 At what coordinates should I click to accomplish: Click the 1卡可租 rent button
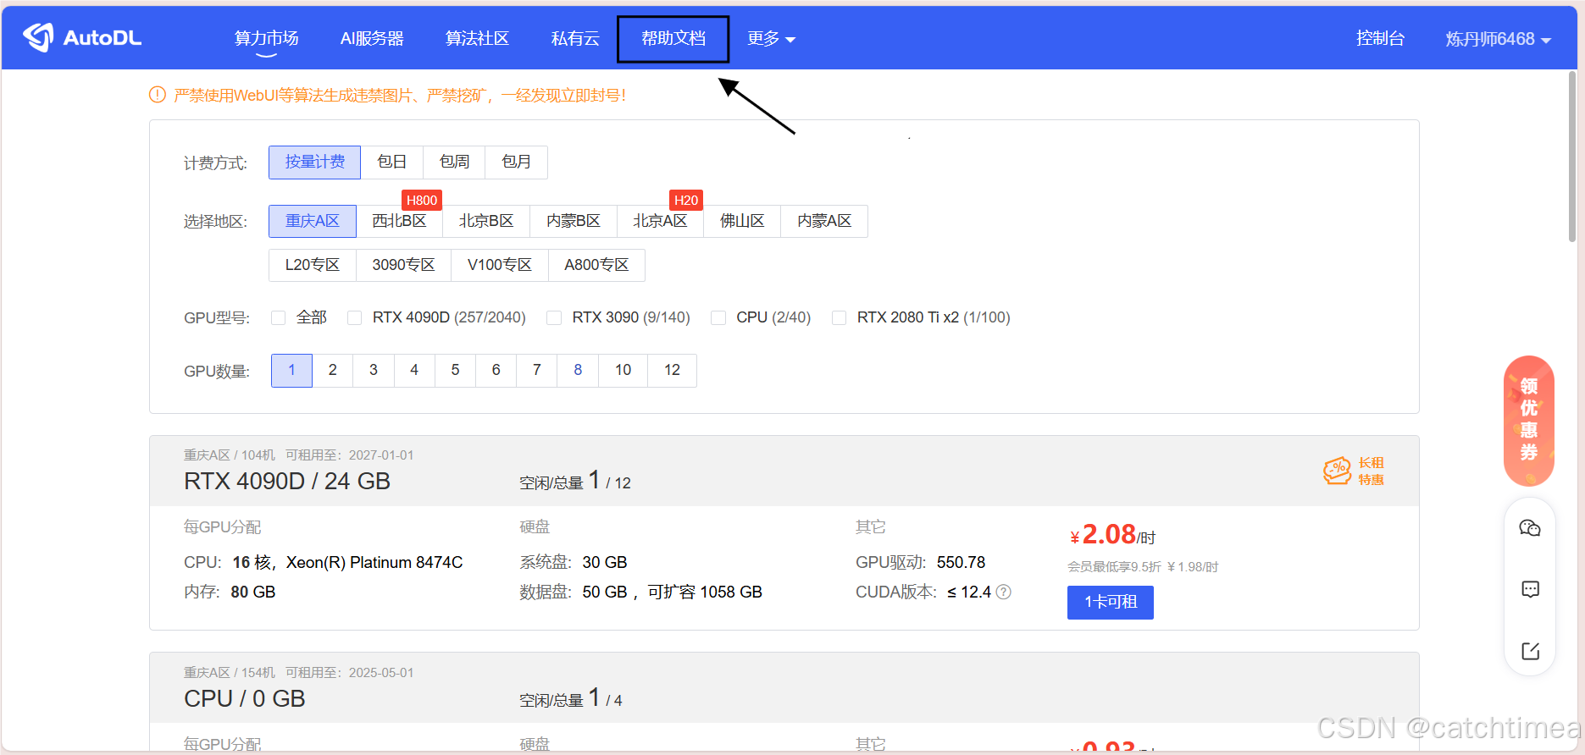tap(1111, 603)
